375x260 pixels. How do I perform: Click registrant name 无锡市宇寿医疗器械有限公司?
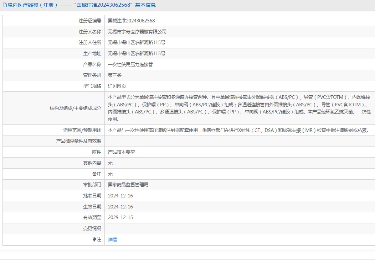[x=137, y=32]
